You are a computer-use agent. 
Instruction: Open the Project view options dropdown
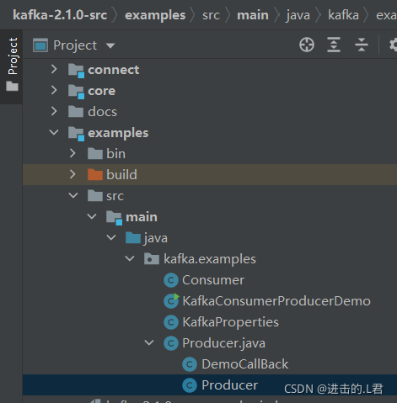click(110, 45)
